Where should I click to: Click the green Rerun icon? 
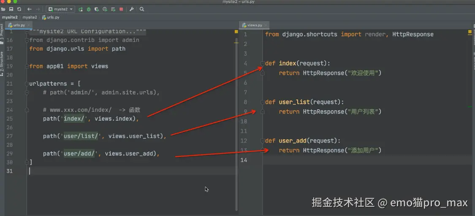(81, 9)
